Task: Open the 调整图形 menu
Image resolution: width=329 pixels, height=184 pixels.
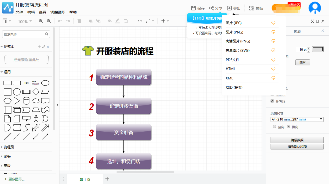Action: 58,12
